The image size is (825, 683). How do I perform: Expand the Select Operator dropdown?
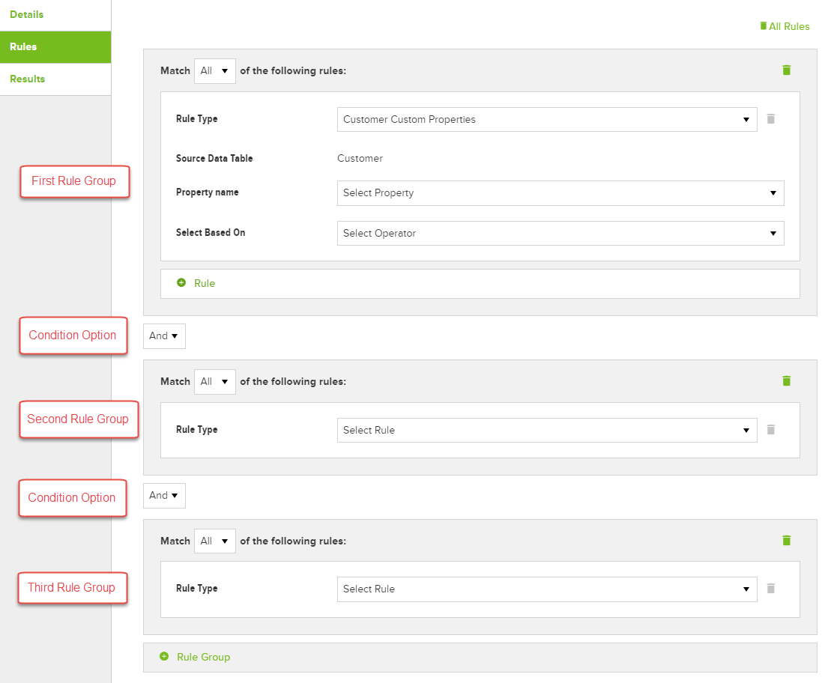560,233
